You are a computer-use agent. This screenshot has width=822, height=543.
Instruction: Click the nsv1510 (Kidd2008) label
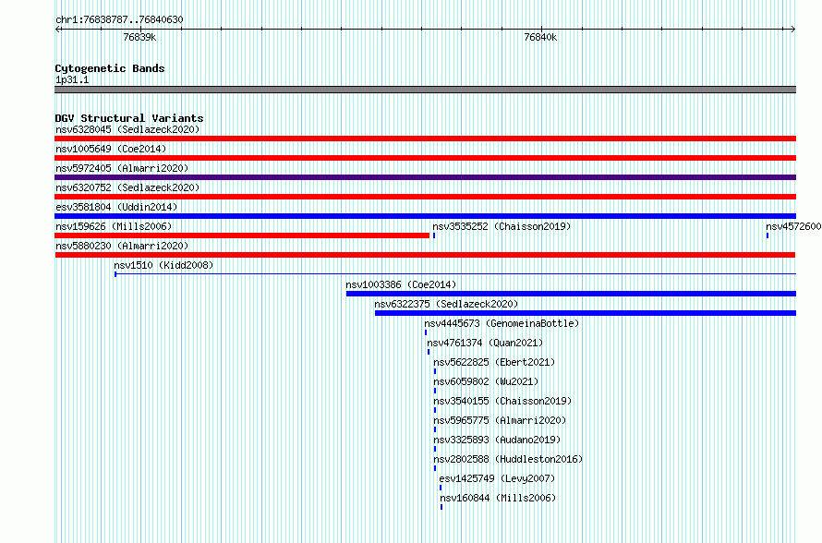[x=163, y=265]
